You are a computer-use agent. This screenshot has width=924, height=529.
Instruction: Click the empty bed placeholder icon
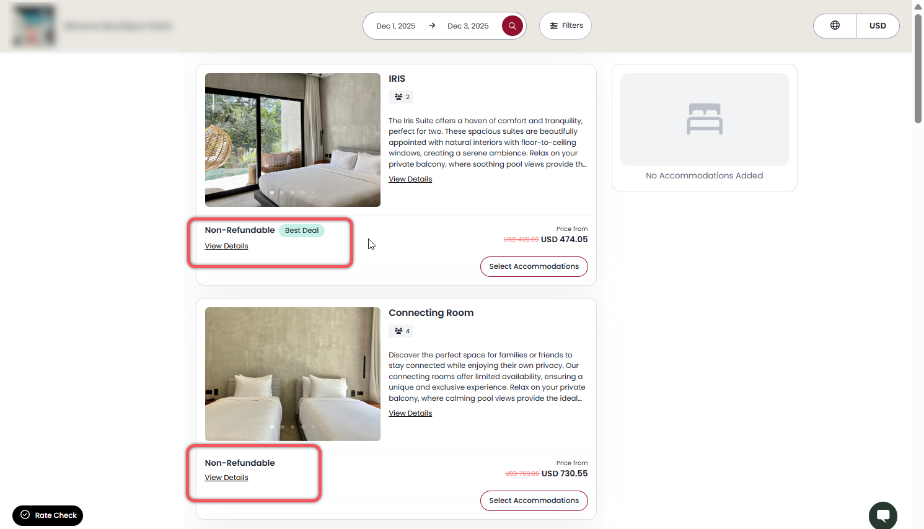(x=704, y=119)
